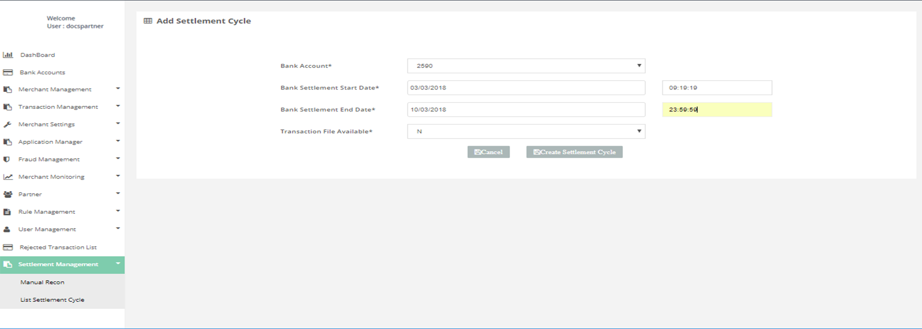
Task: Open the Transaction File Available dropdown
Action: tap(526, 131)
